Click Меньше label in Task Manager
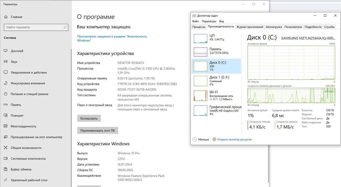Image resolution: width=341 pixels, height=187 pixels. (x=203, y=139)
